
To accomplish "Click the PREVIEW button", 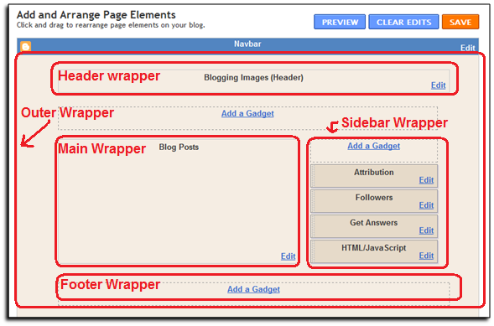I will coord(340,22).
